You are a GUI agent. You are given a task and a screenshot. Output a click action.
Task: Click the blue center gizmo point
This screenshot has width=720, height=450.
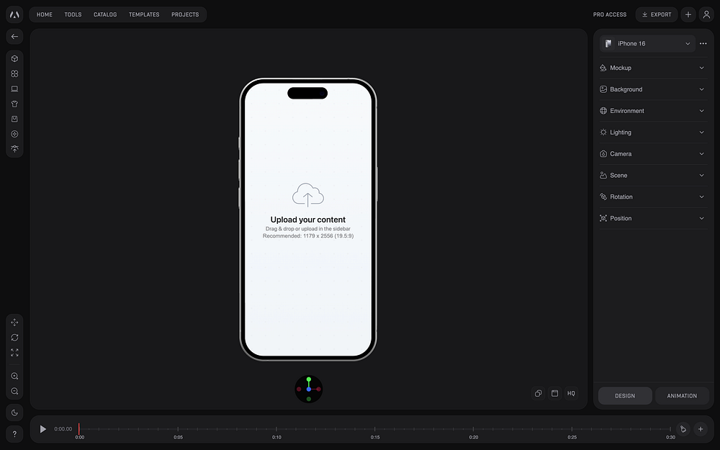(x=309, y=390)
